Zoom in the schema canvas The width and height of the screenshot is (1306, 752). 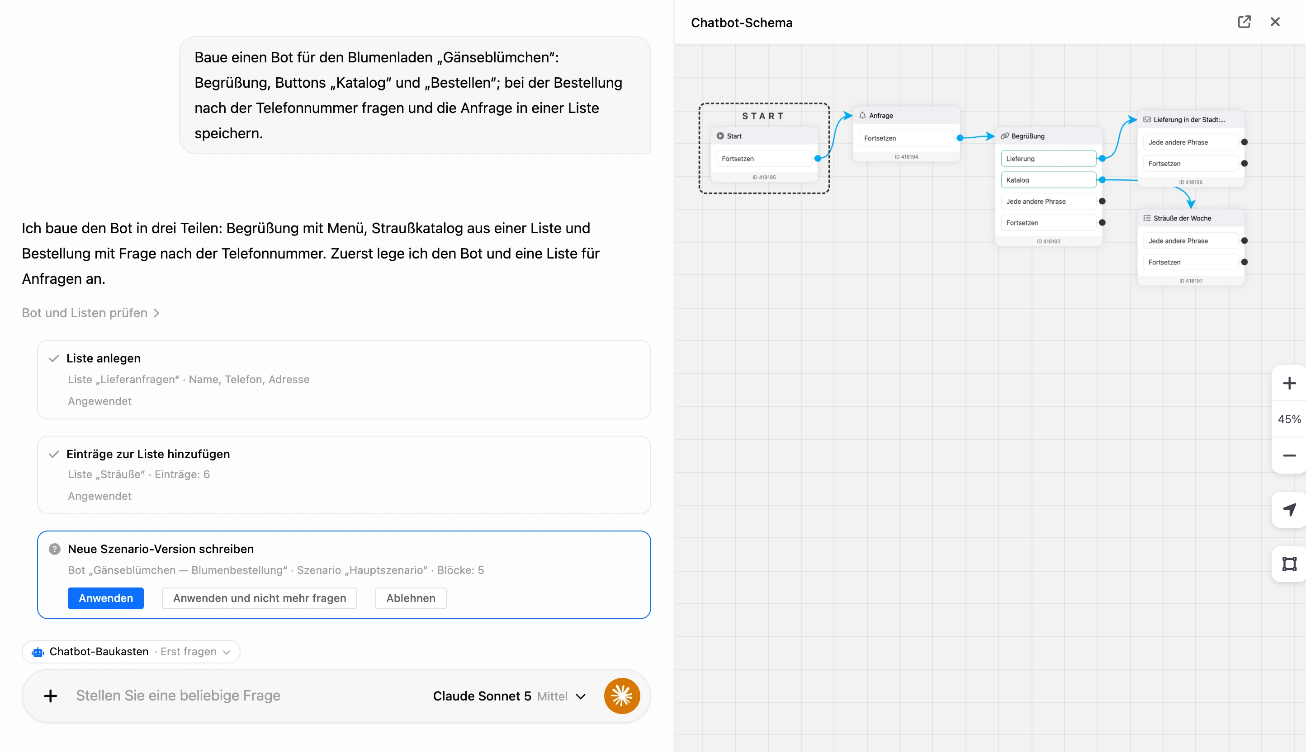click(1289, 383)
